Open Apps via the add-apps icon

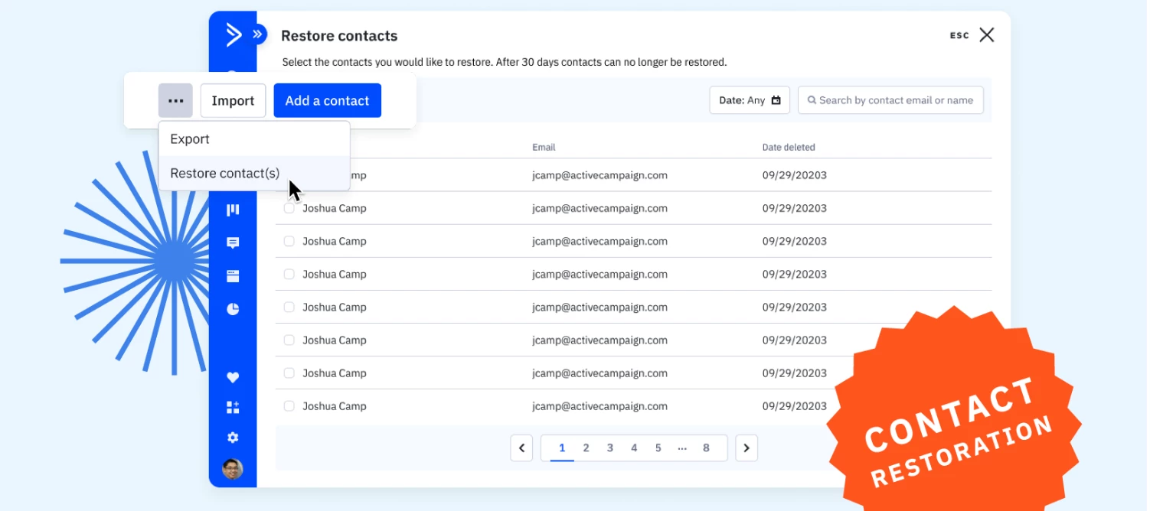[x=234, y=407]
